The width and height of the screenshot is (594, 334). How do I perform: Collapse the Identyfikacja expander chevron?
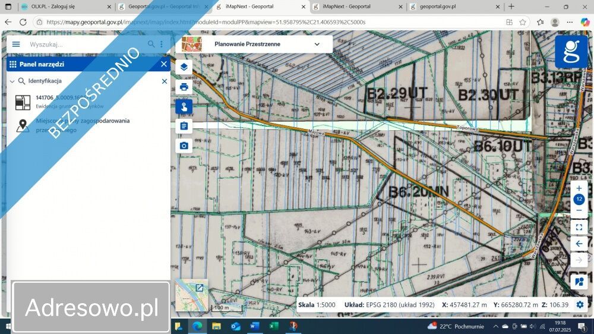pyautogui.click(x=12, y=81)
